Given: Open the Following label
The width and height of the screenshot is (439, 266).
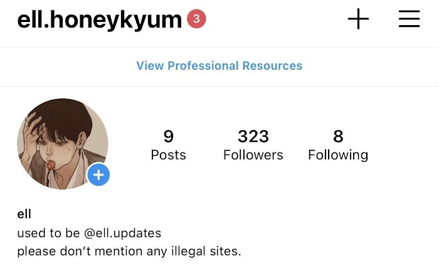Looking at the screenshot, I should pos(338,155).
